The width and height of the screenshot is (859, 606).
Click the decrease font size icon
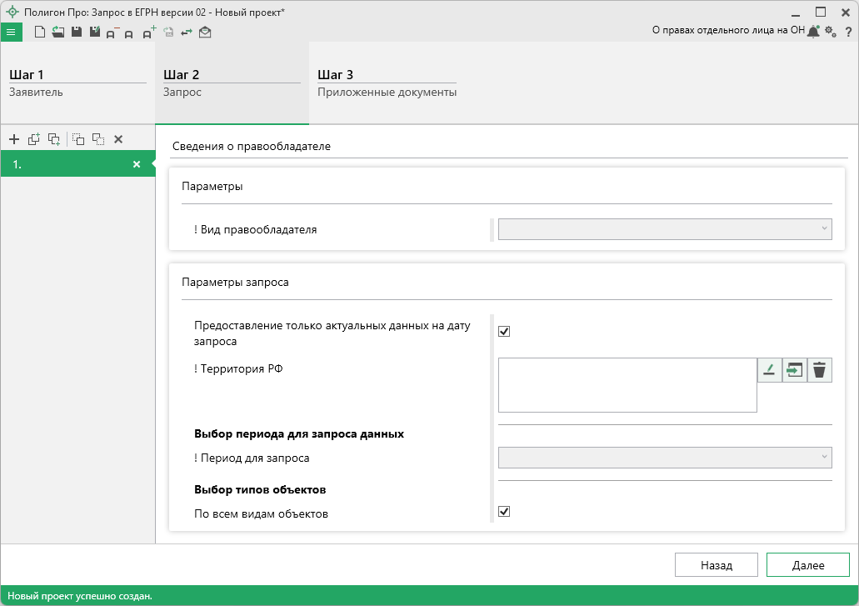[112, 33]
